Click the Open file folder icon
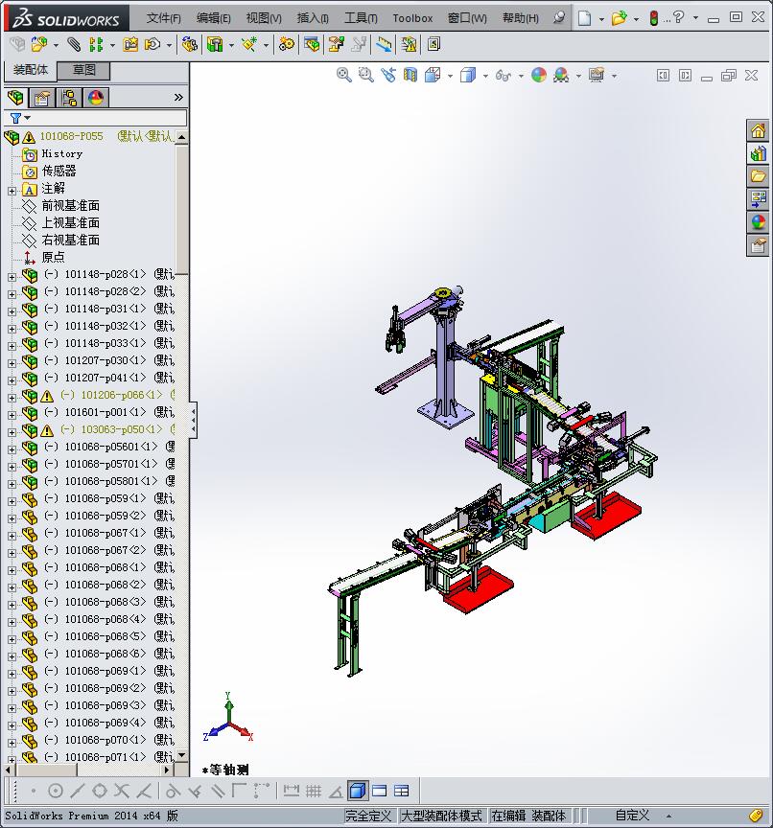 pyautogui.click(x=619, y=18)
